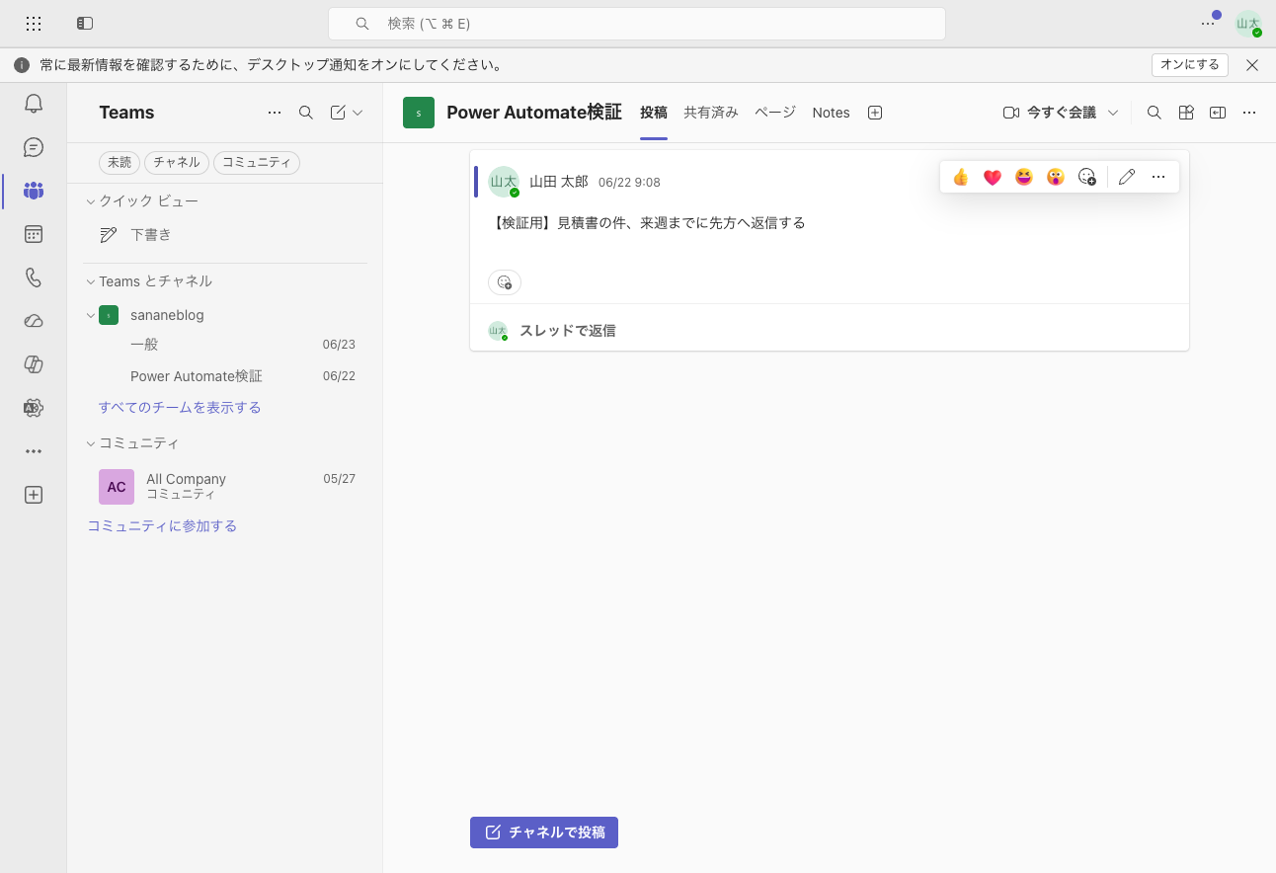Open the Copilot icon in left rail

click(34, 364)
